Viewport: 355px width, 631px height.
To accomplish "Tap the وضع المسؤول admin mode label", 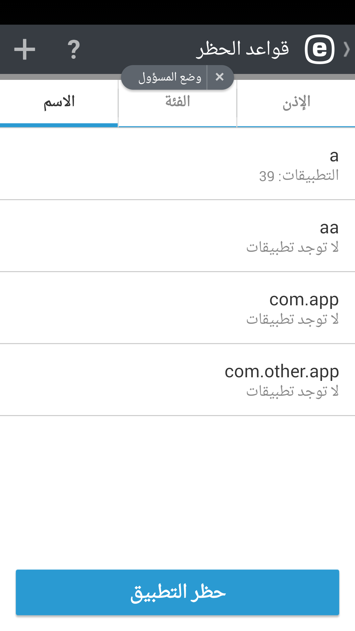I will point(169,77).
